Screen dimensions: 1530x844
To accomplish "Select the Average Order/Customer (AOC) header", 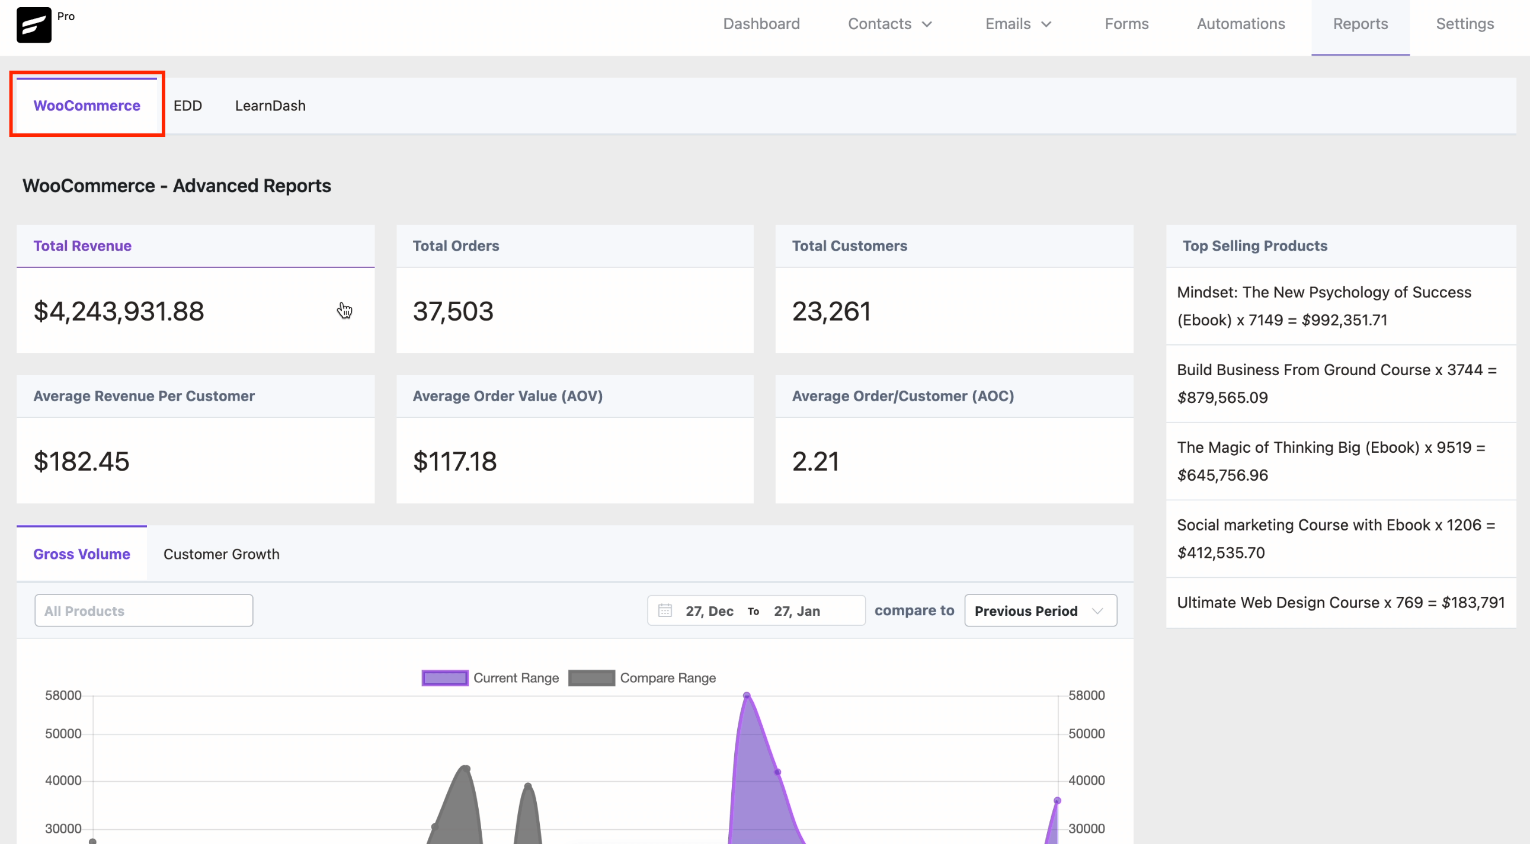I will 954,396.
